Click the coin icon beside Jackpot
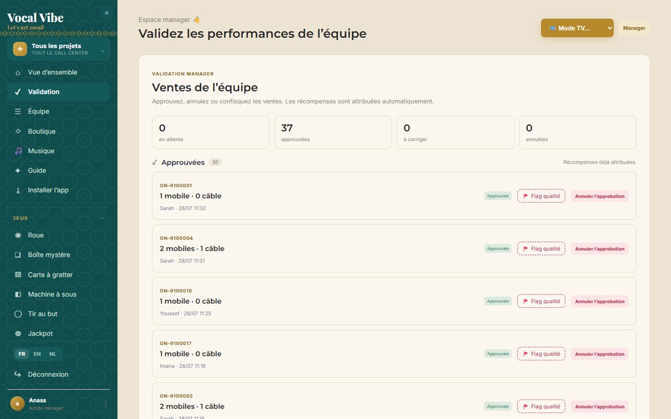 (x=18, y=334)
